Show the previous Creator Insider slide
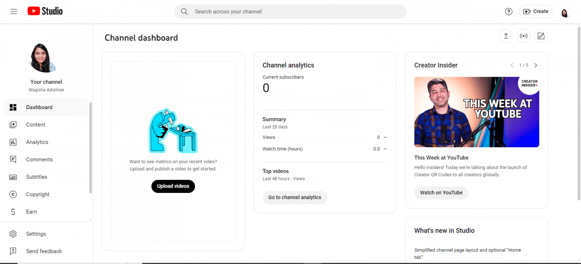The height and width of the screenshot is (264, 581). point(512,65)
